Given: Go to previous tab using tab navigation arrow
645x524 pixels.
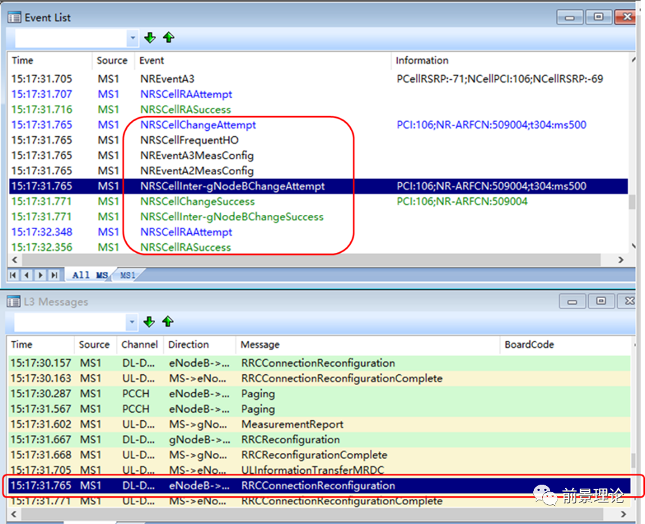Looking at the screenshot, I should coord(26,275).
